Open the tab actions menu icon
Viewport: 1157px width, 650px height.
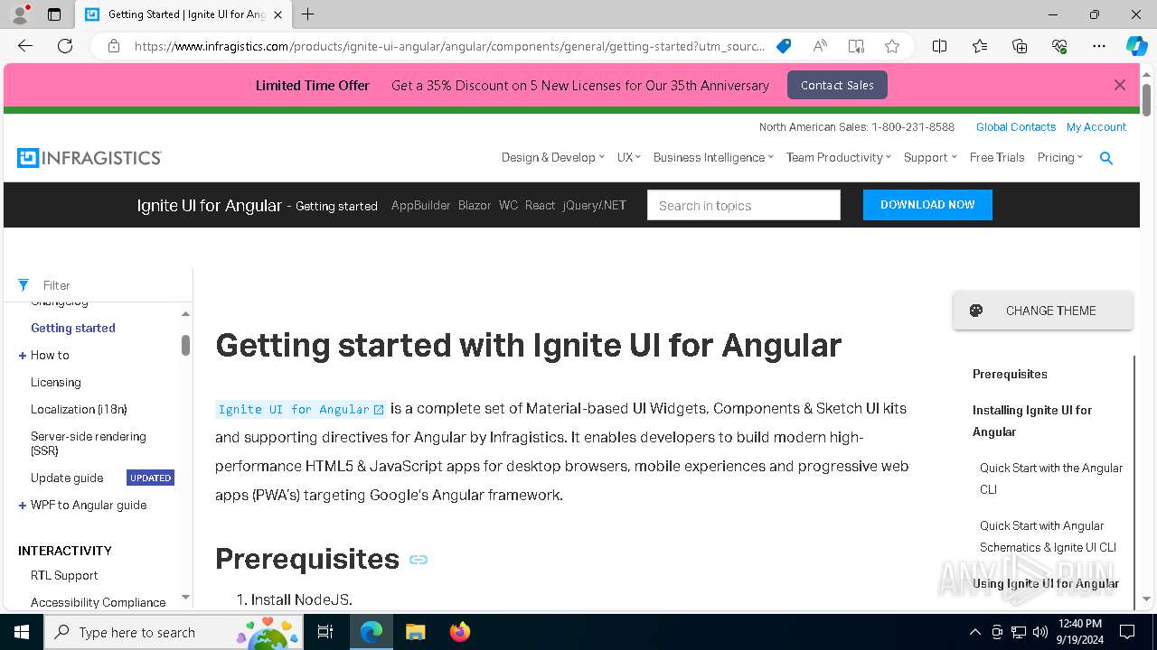[x=54, y=14]
